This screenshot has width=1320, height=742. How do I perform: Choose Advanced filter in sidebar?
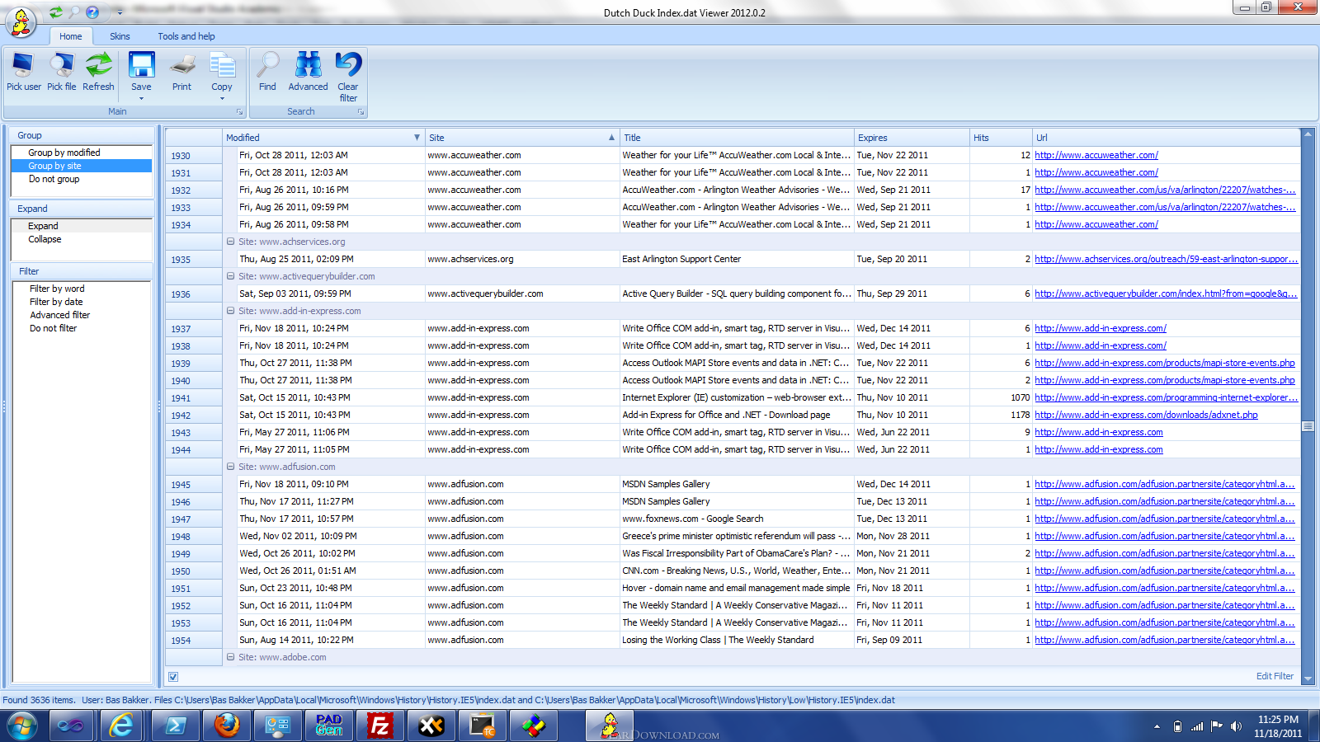59,315
